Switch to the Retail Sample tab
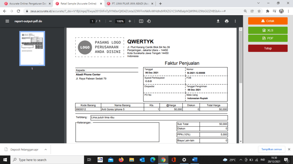The width and height of the screenshot is (293, 164). click(x=78, y=3)
